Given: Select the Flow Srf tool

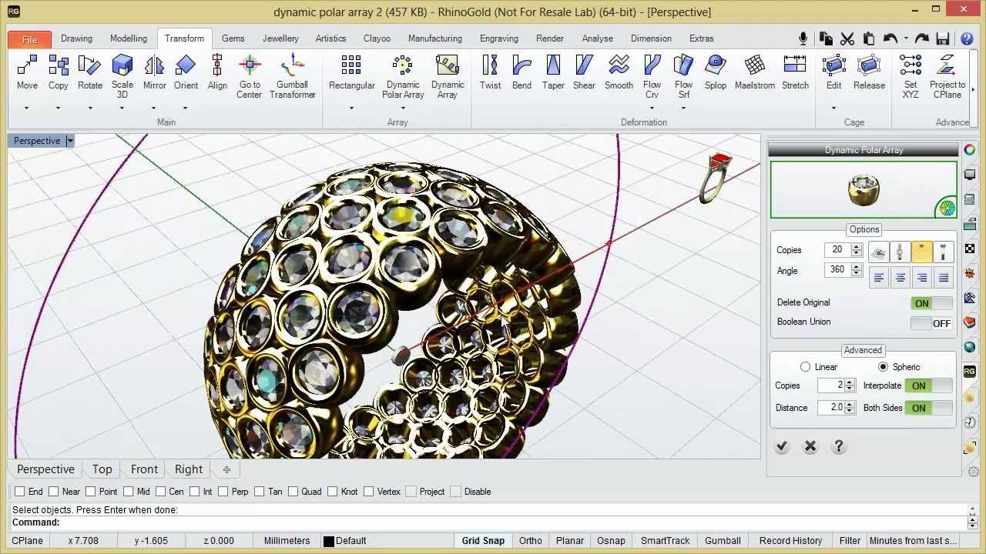Looking at the screenshot, I should pos(683,66).
